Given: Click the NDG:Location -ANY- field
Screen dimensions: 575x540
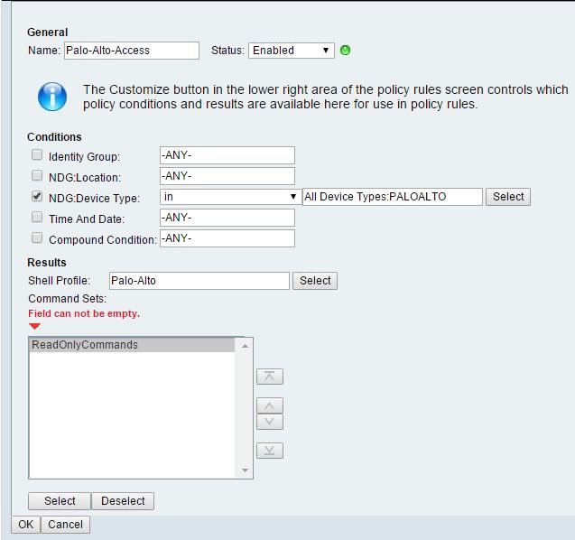Looking at the screenshot, I should coord(227,176).
